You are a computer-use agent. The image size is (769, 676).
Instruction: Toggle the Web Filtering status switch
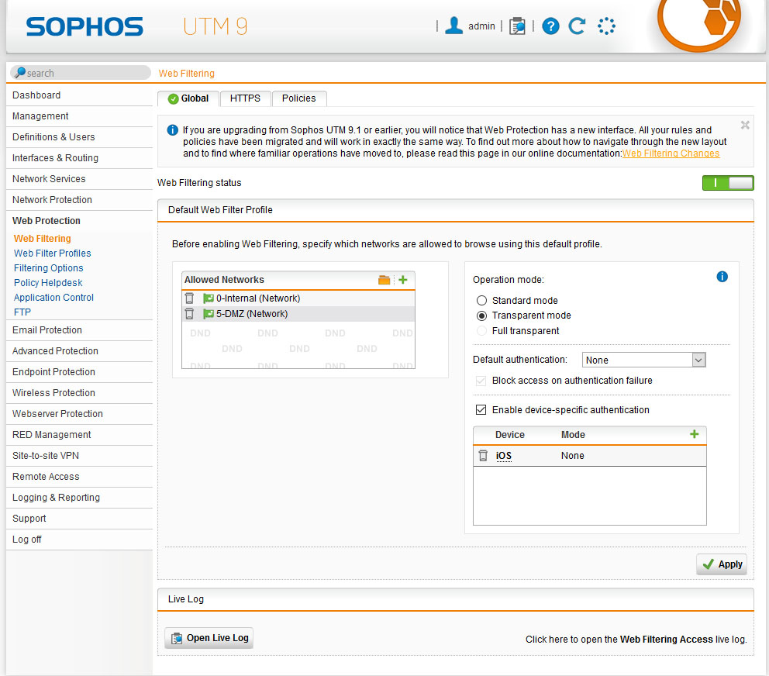728,183
